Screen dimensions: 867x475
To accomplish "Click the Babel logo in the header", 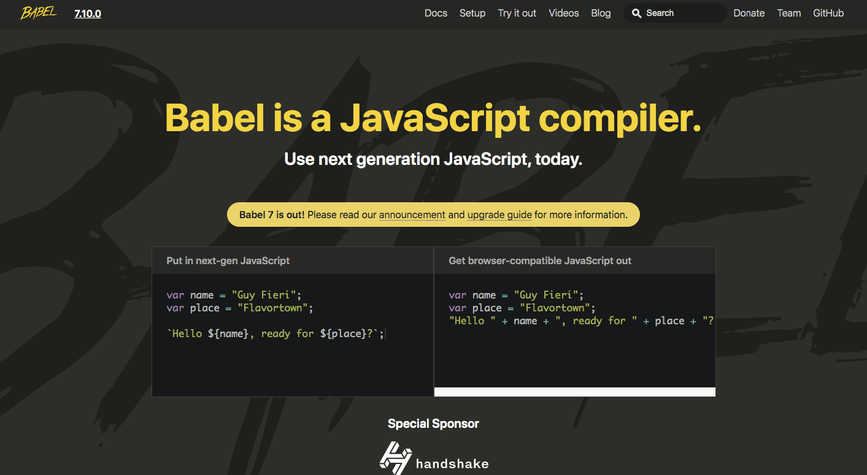I will point(39,13).
